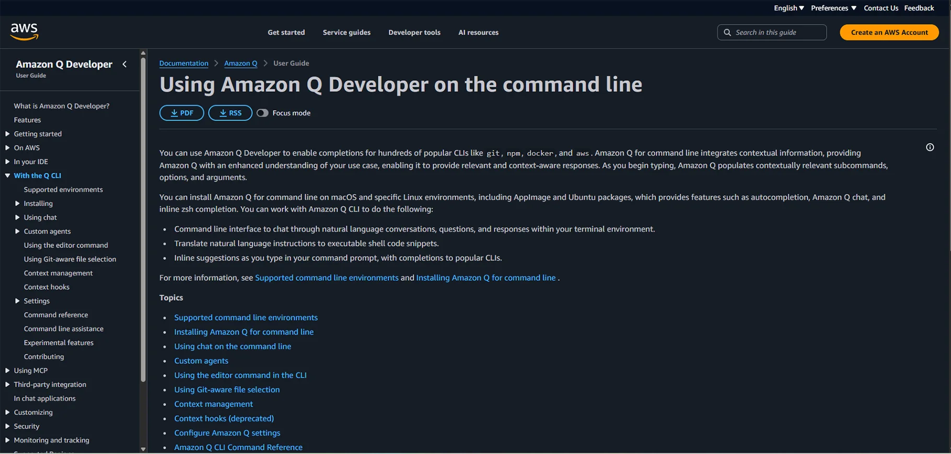Click the sidebar scrollbar thumb

tap(143, 219)
